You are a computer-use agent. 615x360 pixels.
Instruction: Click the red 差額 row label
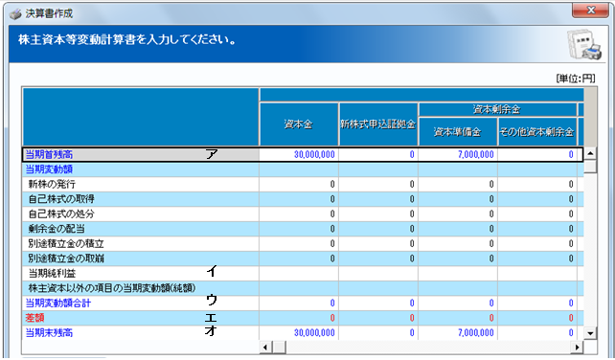141,318
